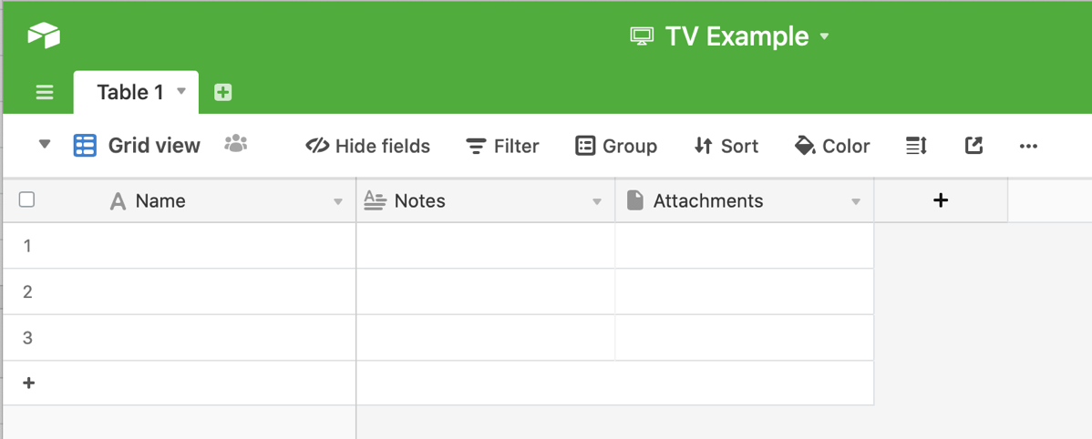Click the share view icon
Viewport: 1092px width, 439px height.
click(974, 146)
